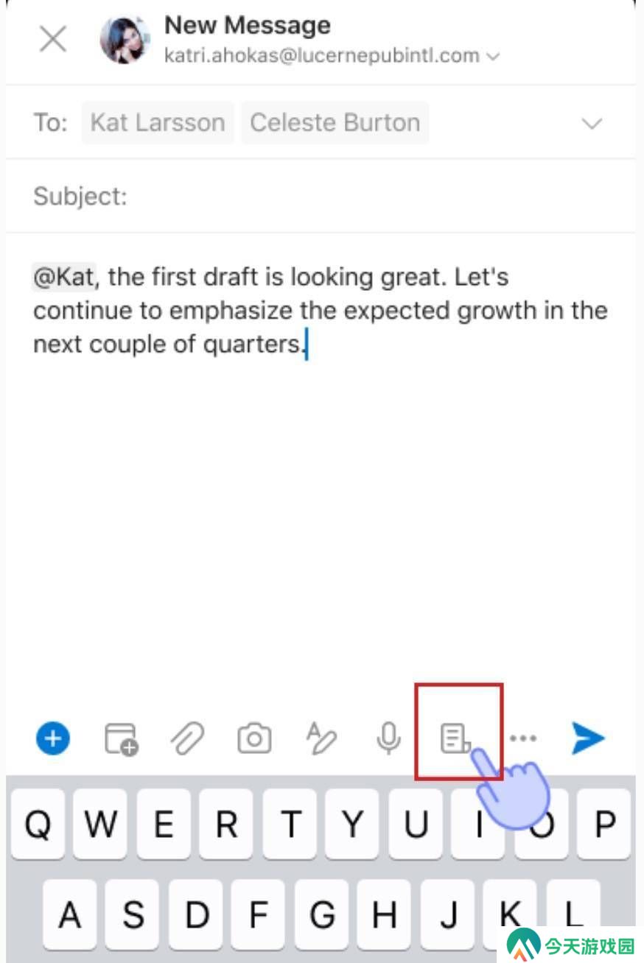Screen dimensions: 644x963
Task: Expand sender account email dropdown
Action: [494, 57]
